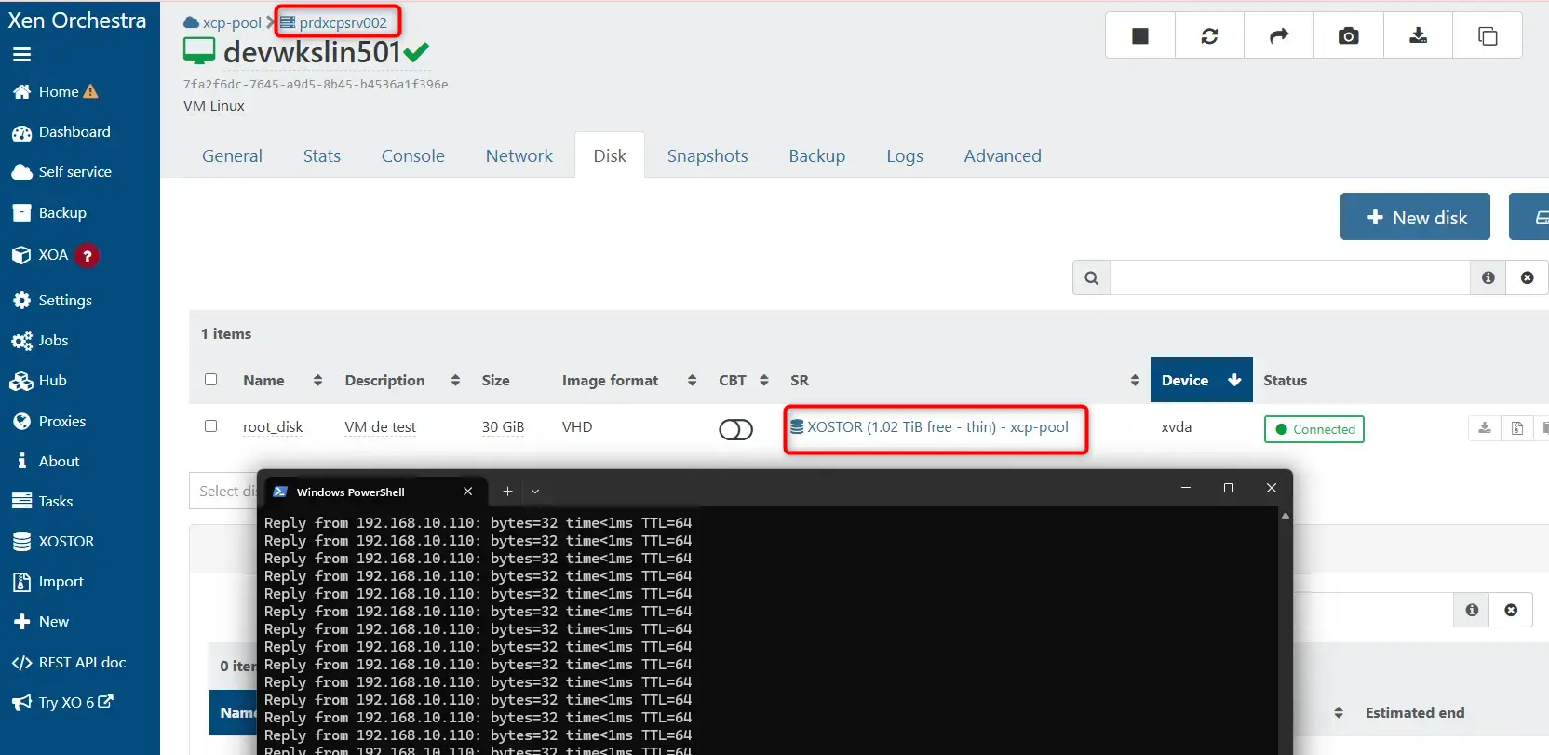Copy the VM using the duplicate icon
This screenshot has width=1549, height=755.
(x=1488, y=35)
